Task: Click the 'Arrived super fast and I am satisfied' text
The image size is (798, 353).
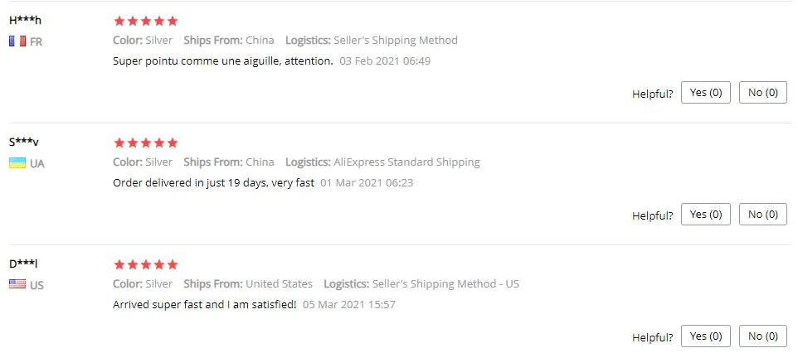Action: (x=204, y=304)
